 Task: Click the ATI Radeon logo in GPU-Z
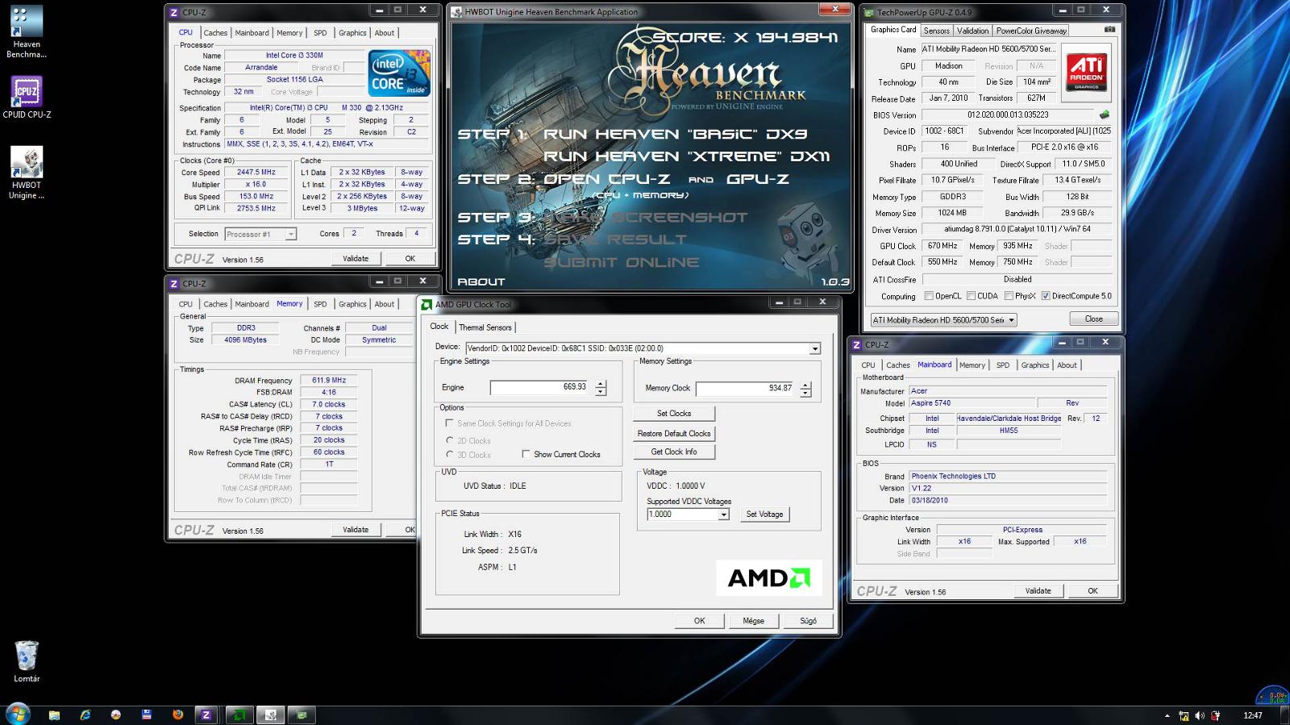[1086, 72]
